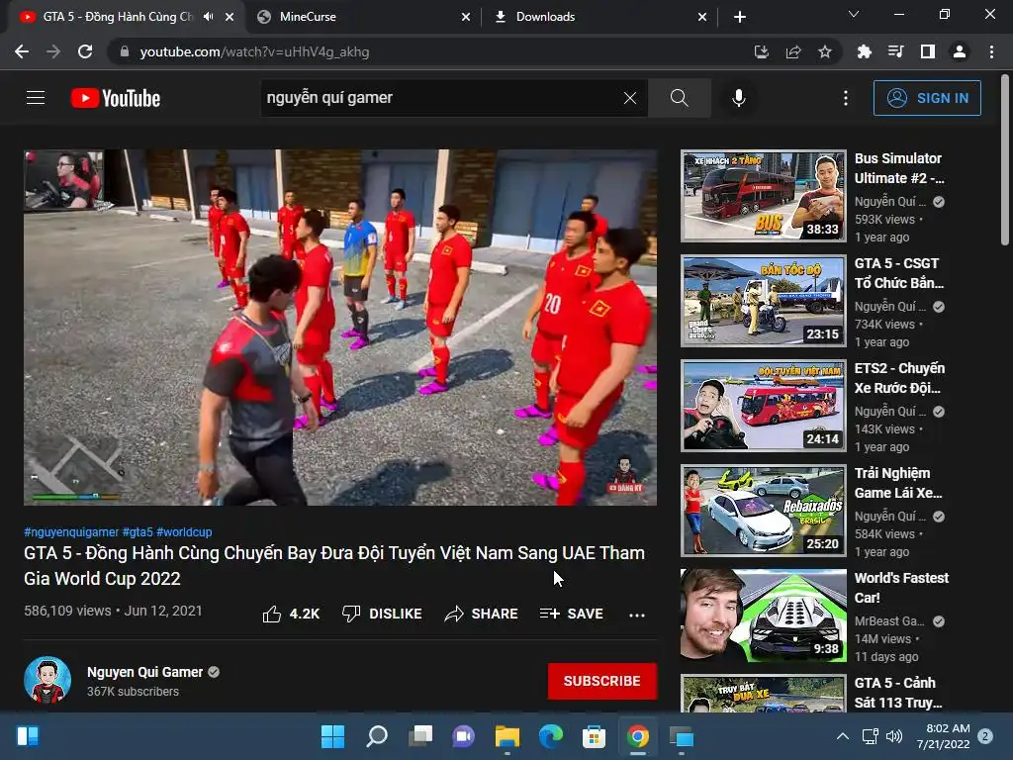
Task: Open File Explorer from taskbar
Action: click(507, 736)
